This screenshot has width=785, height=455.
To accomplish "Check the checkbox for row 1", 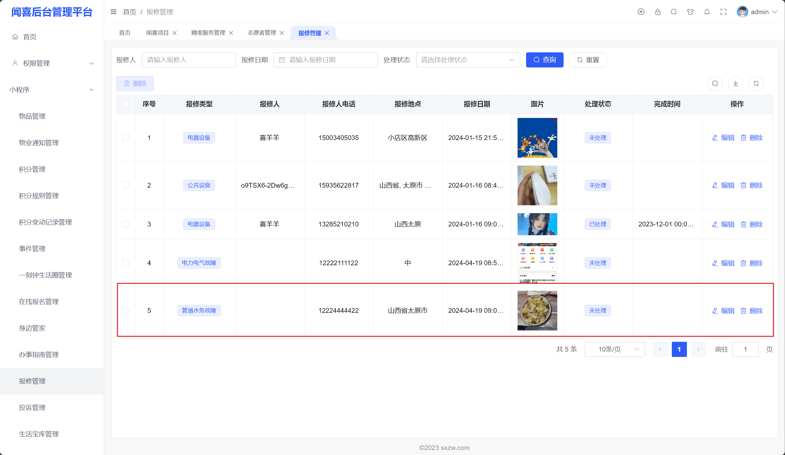I will click(126, 137).
